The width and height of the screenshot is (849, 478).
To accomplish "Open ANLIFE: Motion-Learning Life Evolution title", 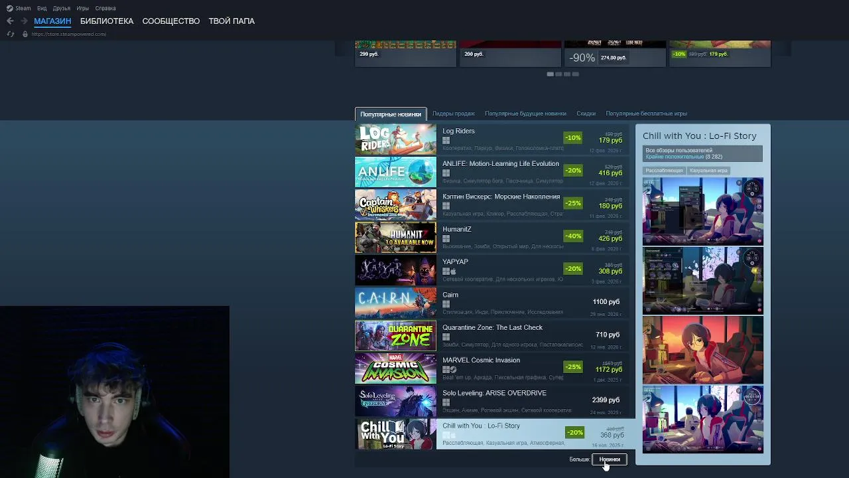I will click(501, 163).
